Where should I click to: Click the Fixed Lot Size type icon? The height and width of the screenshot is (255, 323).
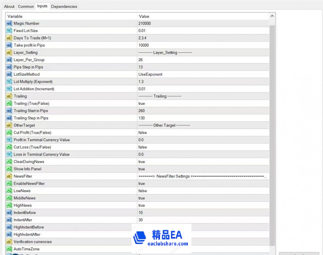[x=9, y=31]
